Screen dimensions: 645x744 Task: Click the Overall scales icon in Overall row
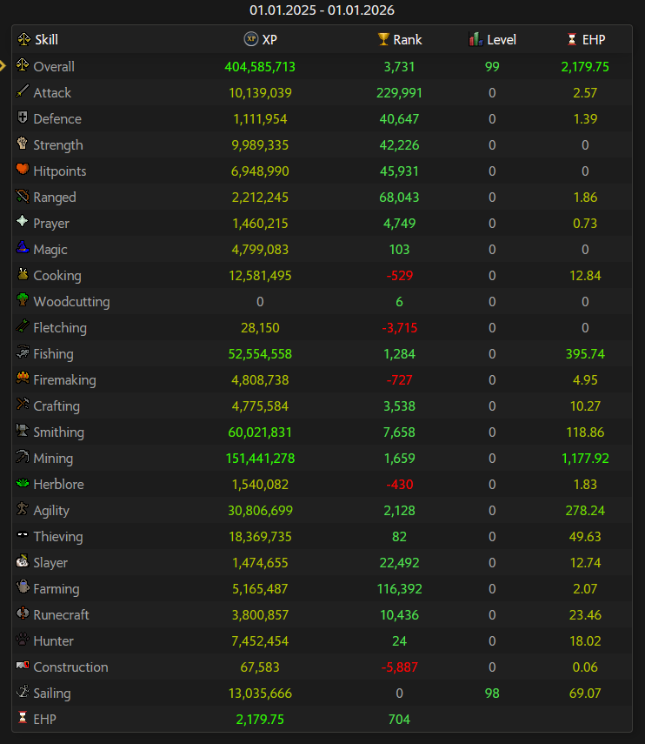(23, 64)
